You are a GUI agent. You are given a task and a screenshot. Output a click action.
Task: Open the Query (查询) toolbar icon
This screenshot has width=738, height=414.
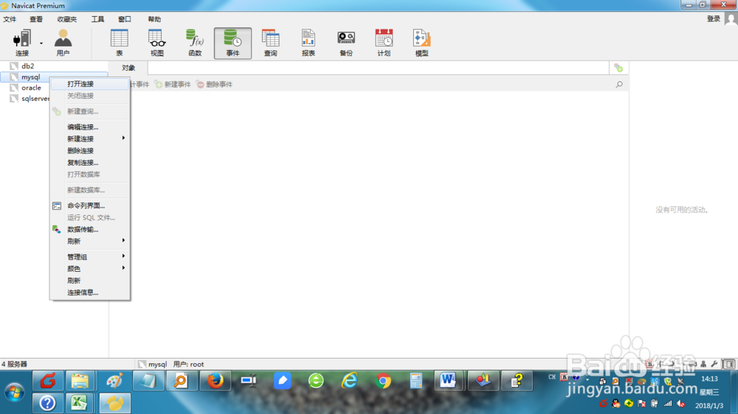(x=271, y=43)
